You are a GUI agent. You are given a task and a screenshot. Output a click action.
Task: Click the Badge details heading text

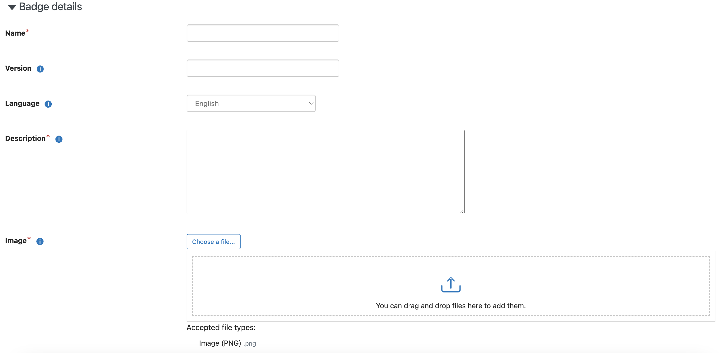[50, 7]
